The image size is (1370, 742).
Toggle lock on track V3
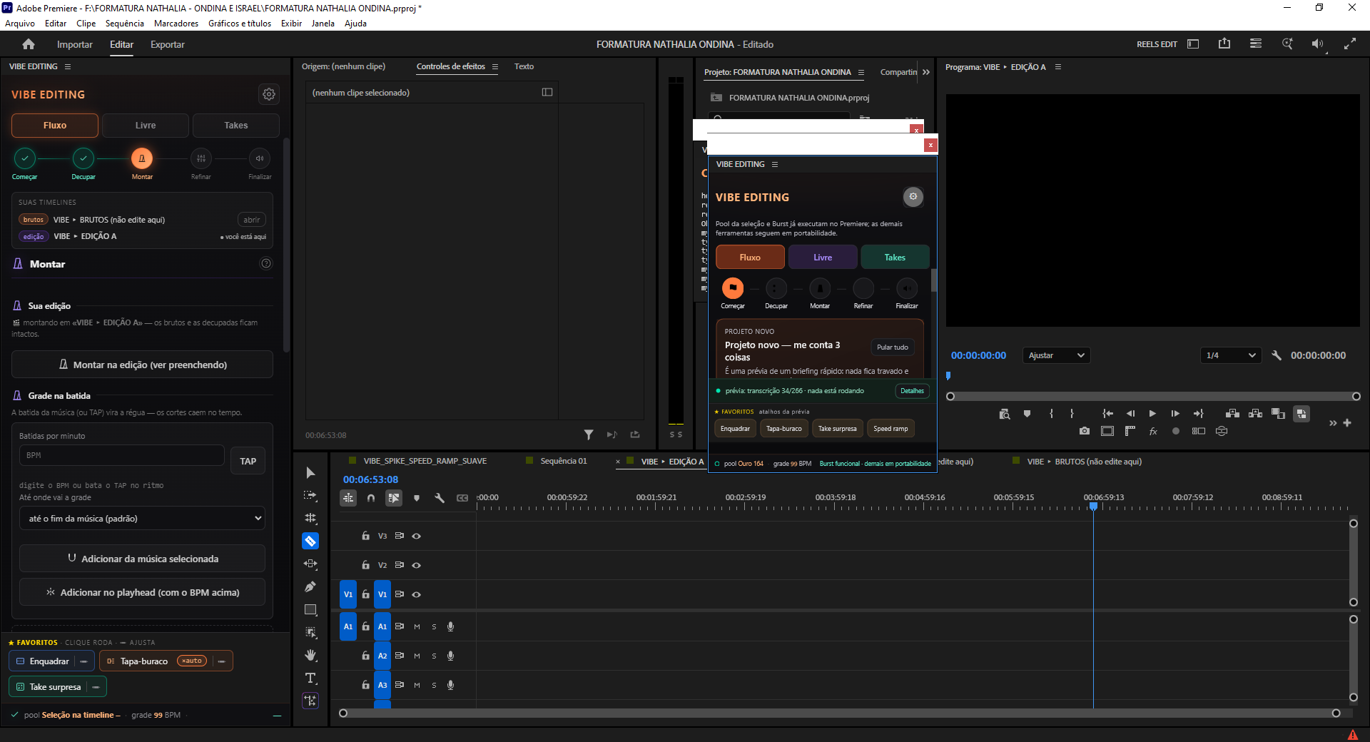coord(365,536)
